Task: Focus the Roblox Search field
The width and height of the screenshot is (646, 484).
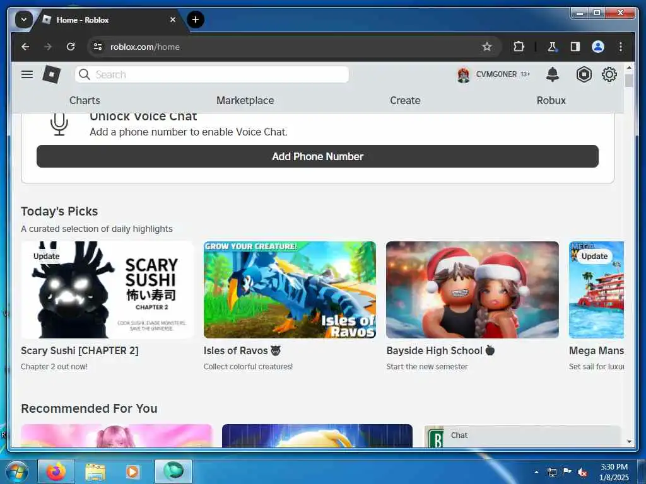Action: pos(212,74)
